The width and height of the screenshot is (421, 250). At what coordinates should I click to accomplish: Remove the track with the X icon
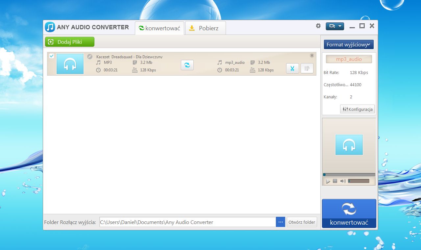click(x=312, y=56)
